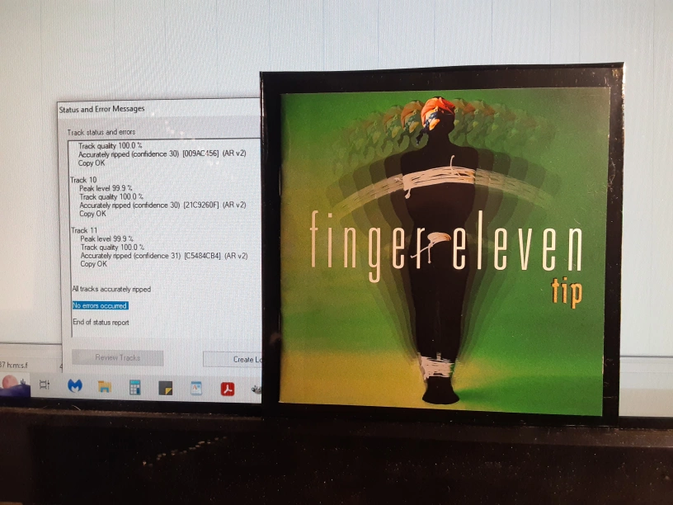The width and height of the screenshot is (673, 505).
Task: Select the 'No errors occurred' line
Action: (x=100, y=305)
